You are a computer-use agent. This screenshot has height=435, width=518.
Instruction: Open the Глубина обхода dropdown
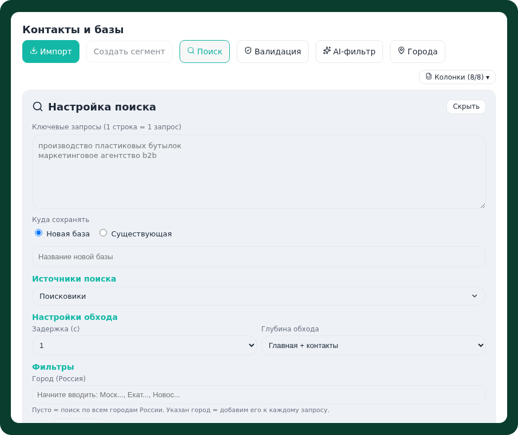point(373,345)
